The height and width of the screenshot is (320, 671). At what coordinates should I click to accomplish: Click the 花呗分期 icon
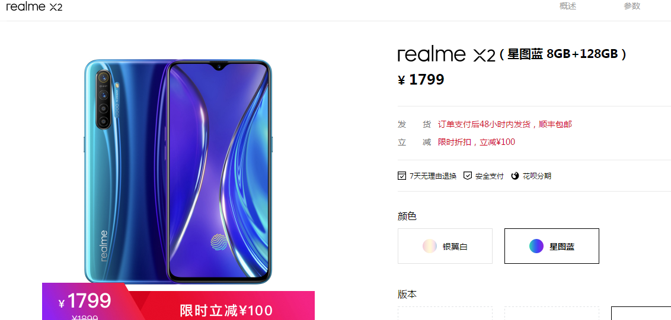coord(515,176)
